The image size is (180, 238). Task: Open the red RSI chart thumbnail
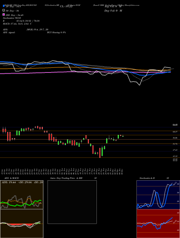[x=158, y=224]
